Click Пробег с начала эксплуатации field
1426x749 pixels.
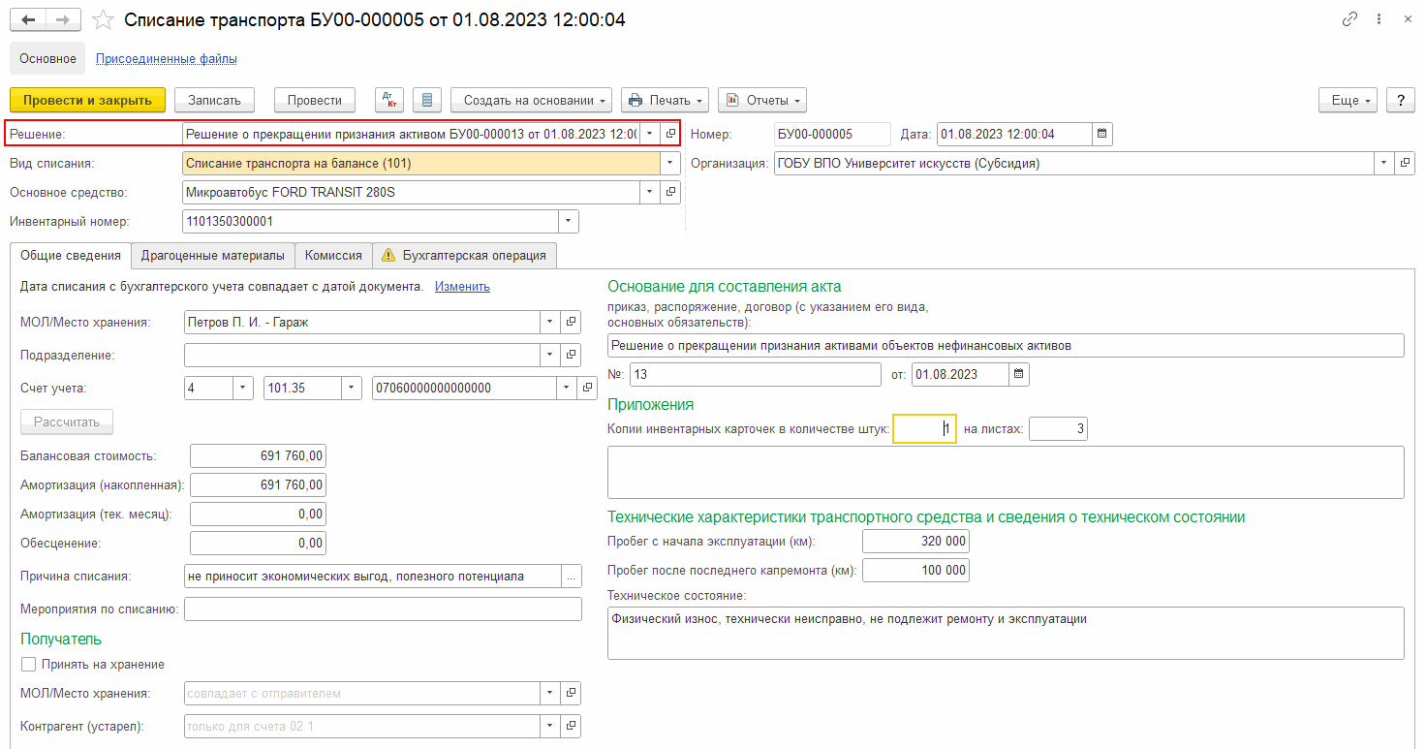[915, 541]
